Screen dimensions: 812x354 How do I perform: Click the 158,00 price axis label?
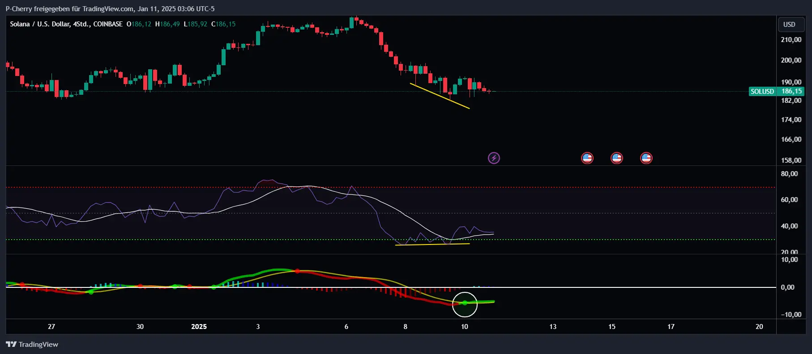tap(791, 160)
